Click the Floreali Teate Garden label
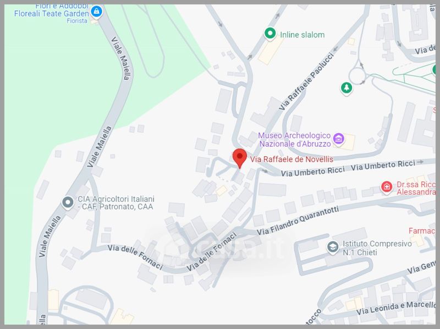The image size is (440, 329). coord(51,13)
